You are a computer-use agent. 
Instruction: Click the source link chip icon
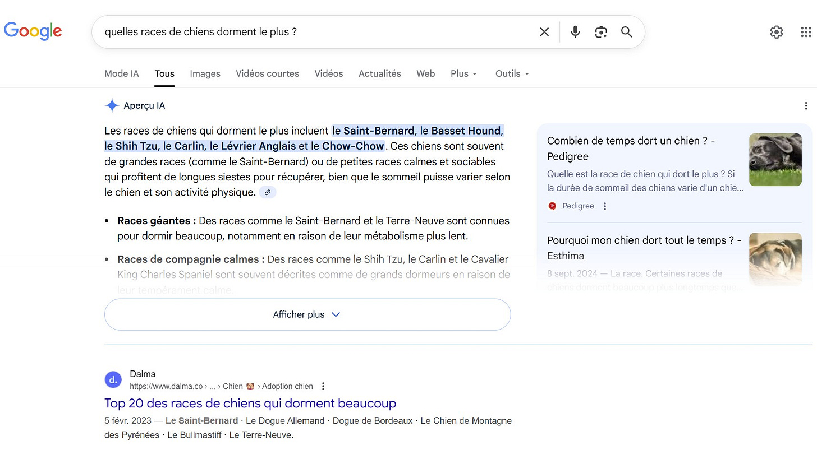coord(268,192)
